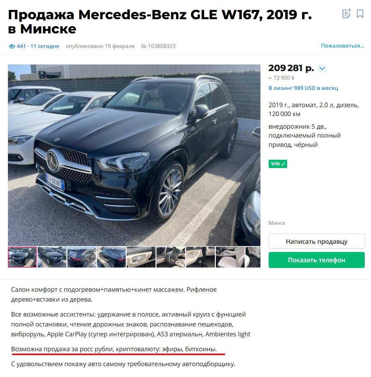Select the steering wheel interior thumbnail

pyautogui.click(x=171, y=257)
